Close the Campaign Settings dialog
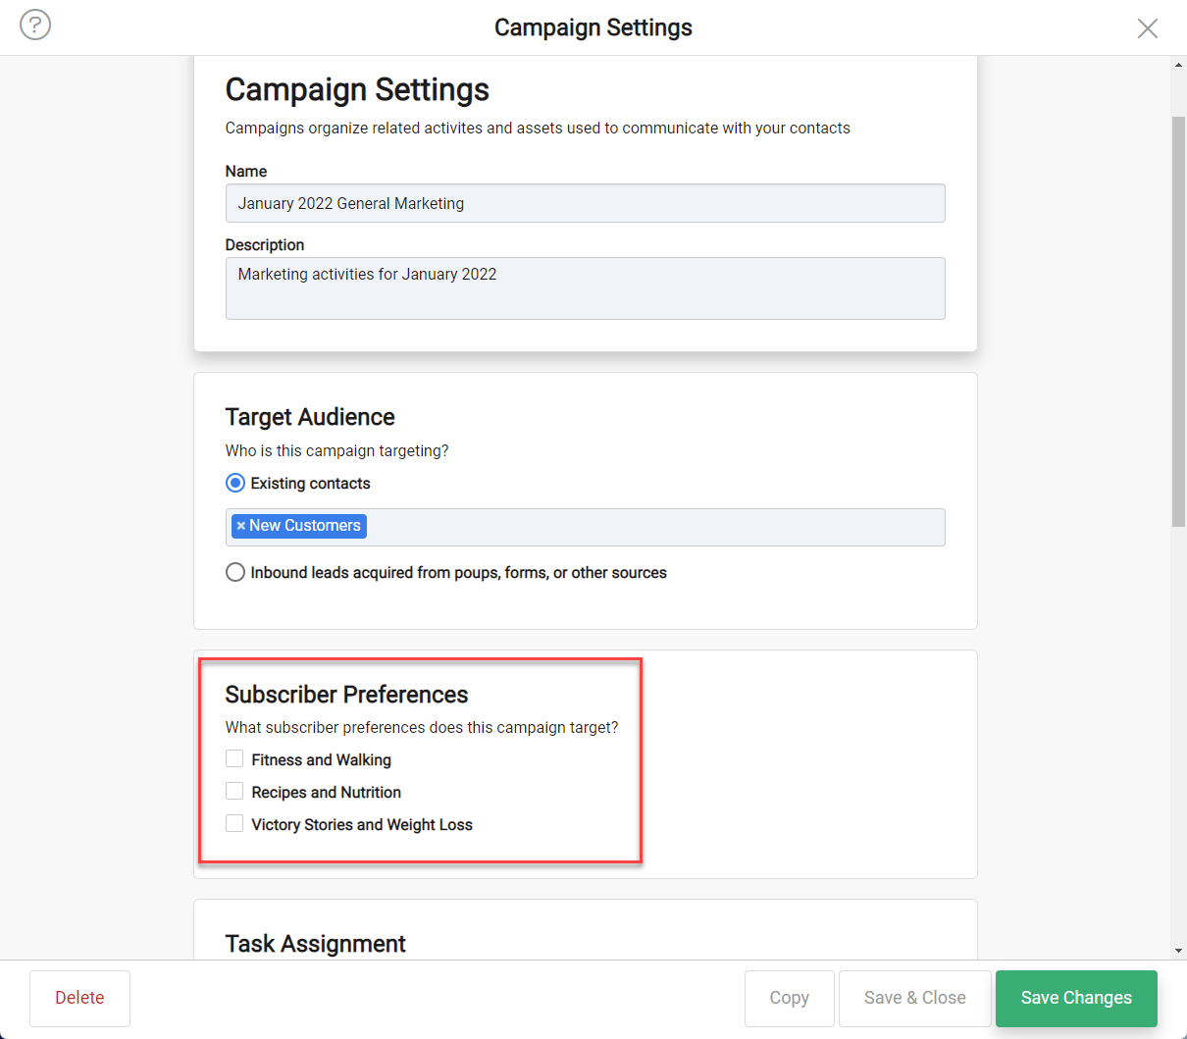 1148,28
